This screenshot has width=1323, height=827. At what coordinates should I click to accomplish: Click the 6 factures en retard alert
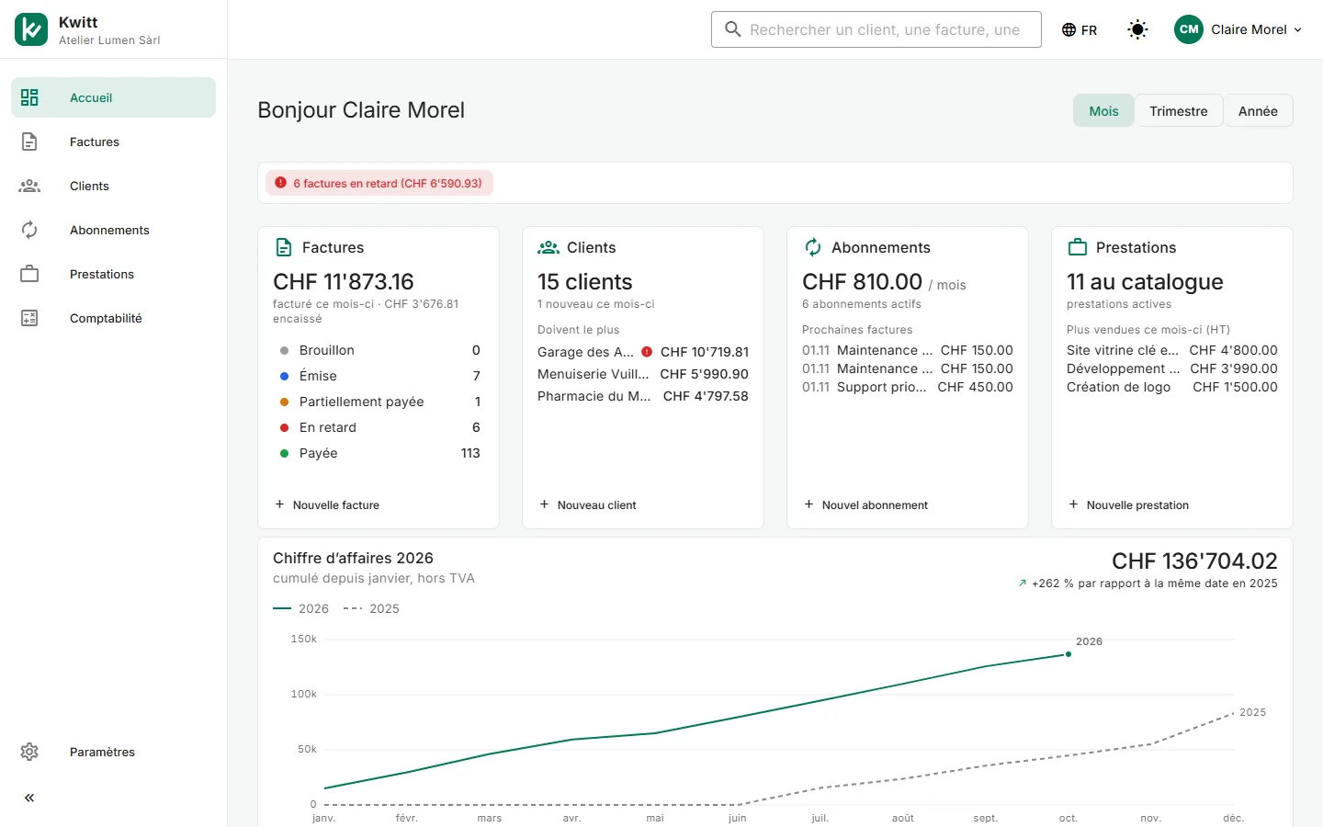(379, 183)
